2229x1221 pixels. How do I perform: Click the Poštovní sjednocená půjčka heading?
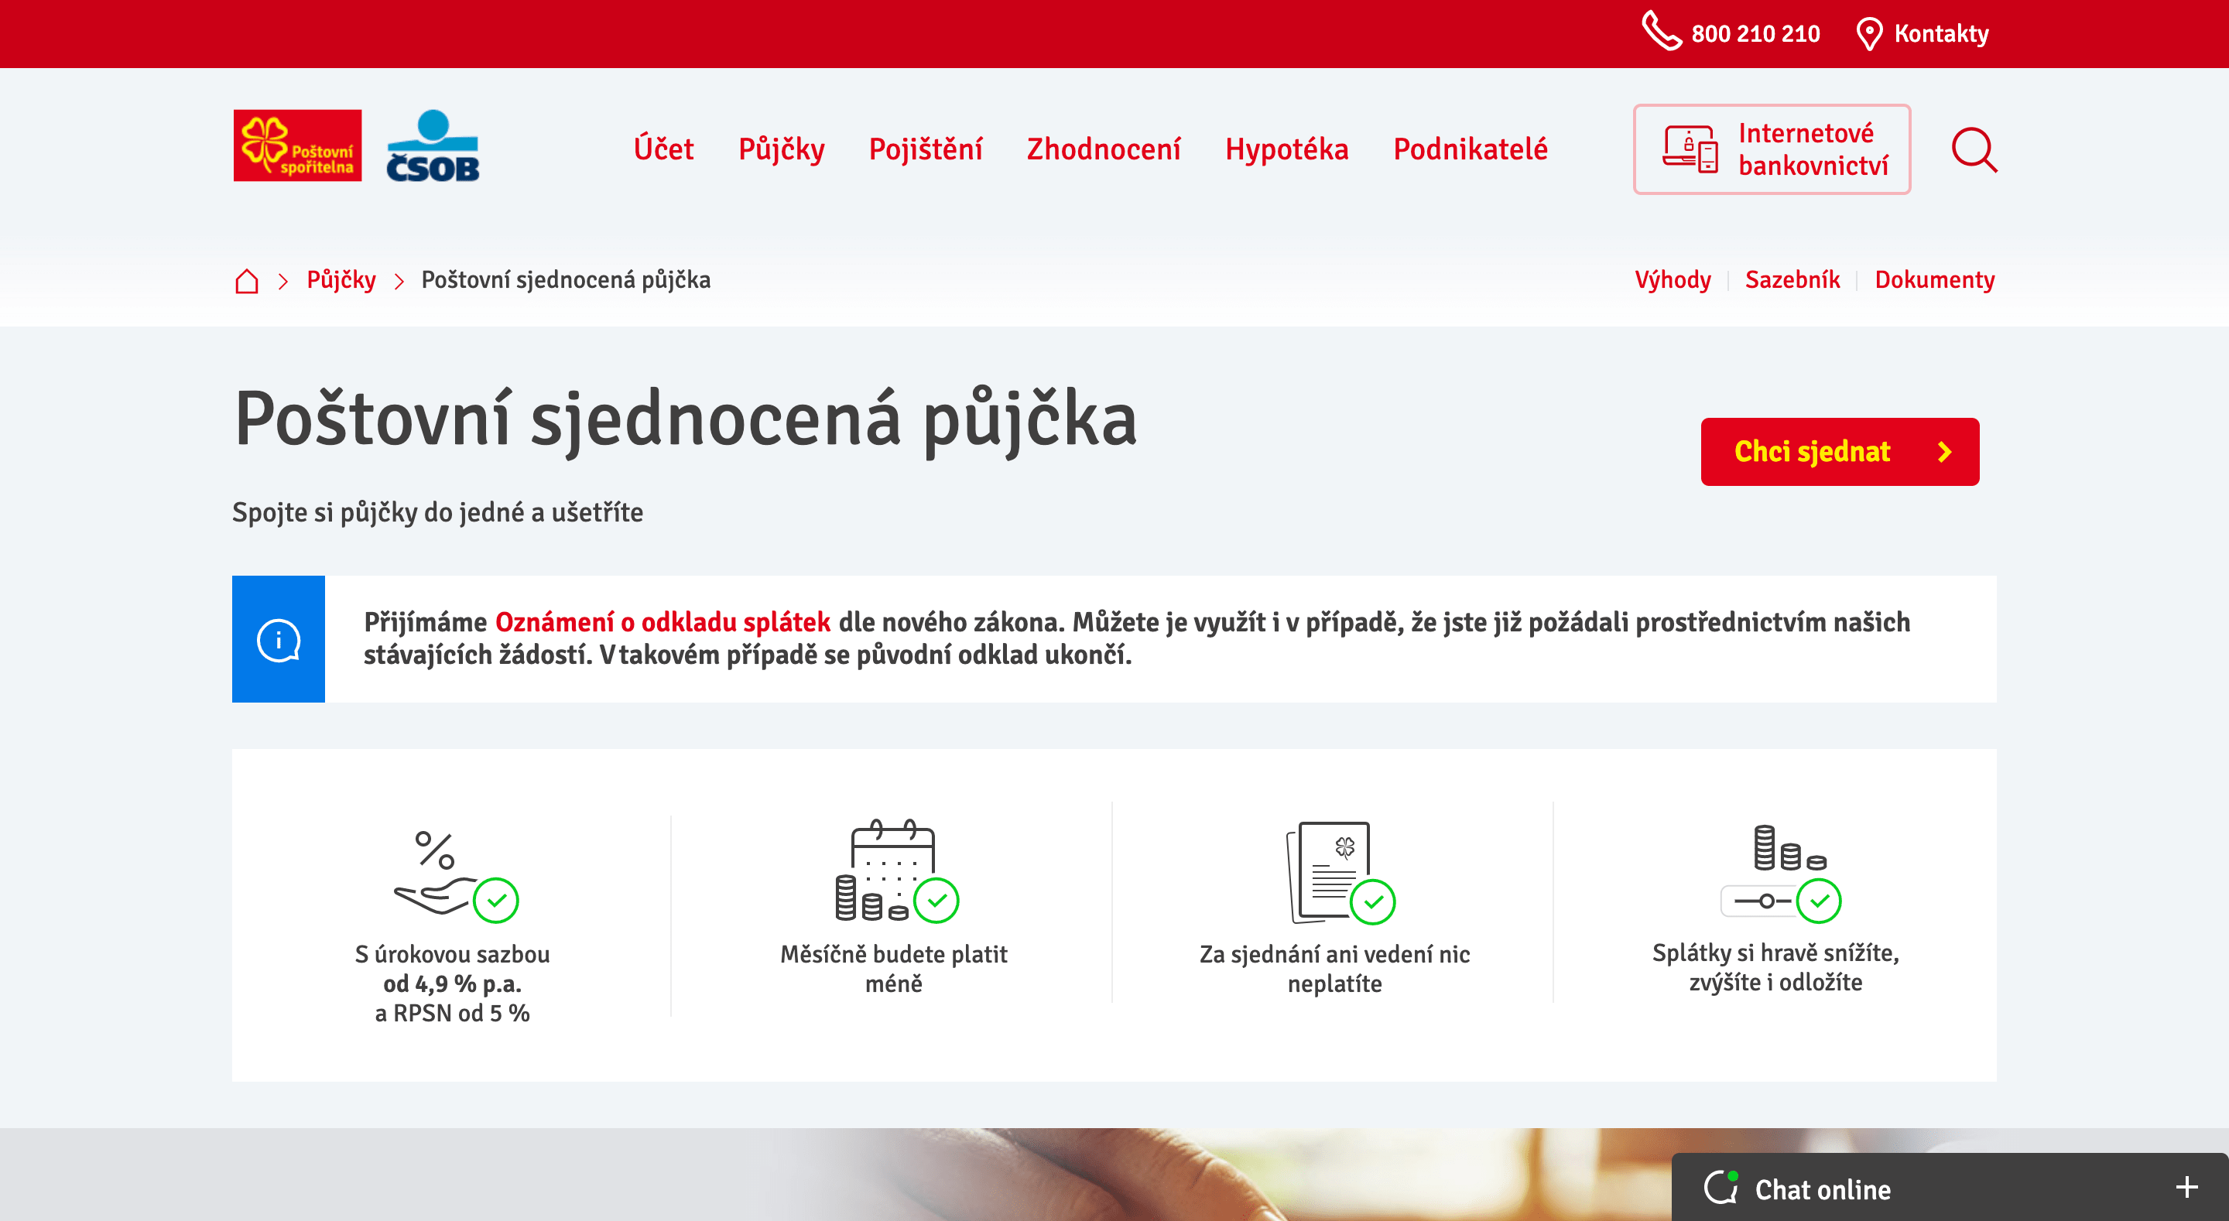(685, 419)
